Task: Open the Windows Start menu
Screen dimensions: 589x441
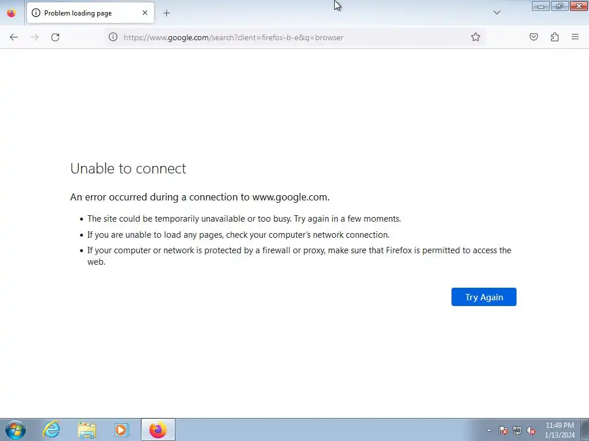Action: pos(16,430)
